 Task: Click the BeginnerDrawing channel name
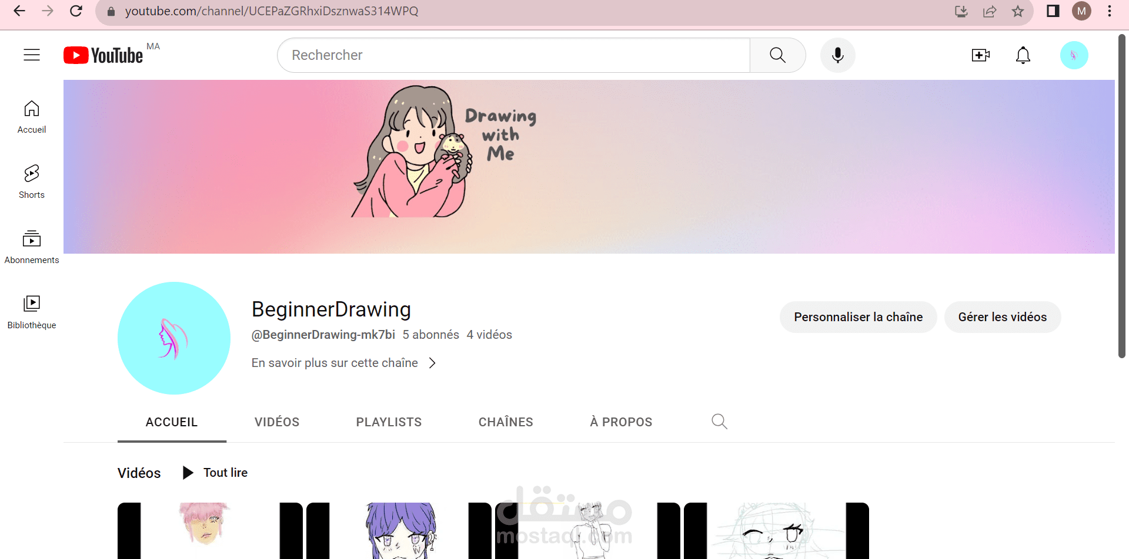click(x=331, y=309)
